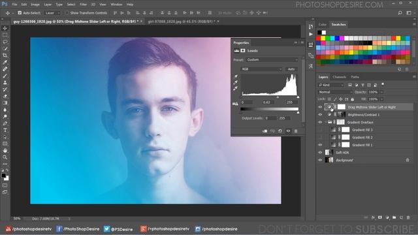418x235 pixels.
Task: Toggle Levels adjustment visibility in Properties
Action: [x=288, y=131]
